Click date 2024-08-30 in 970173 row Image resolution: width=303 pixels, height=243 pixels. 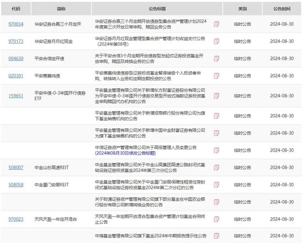[282, 41]
